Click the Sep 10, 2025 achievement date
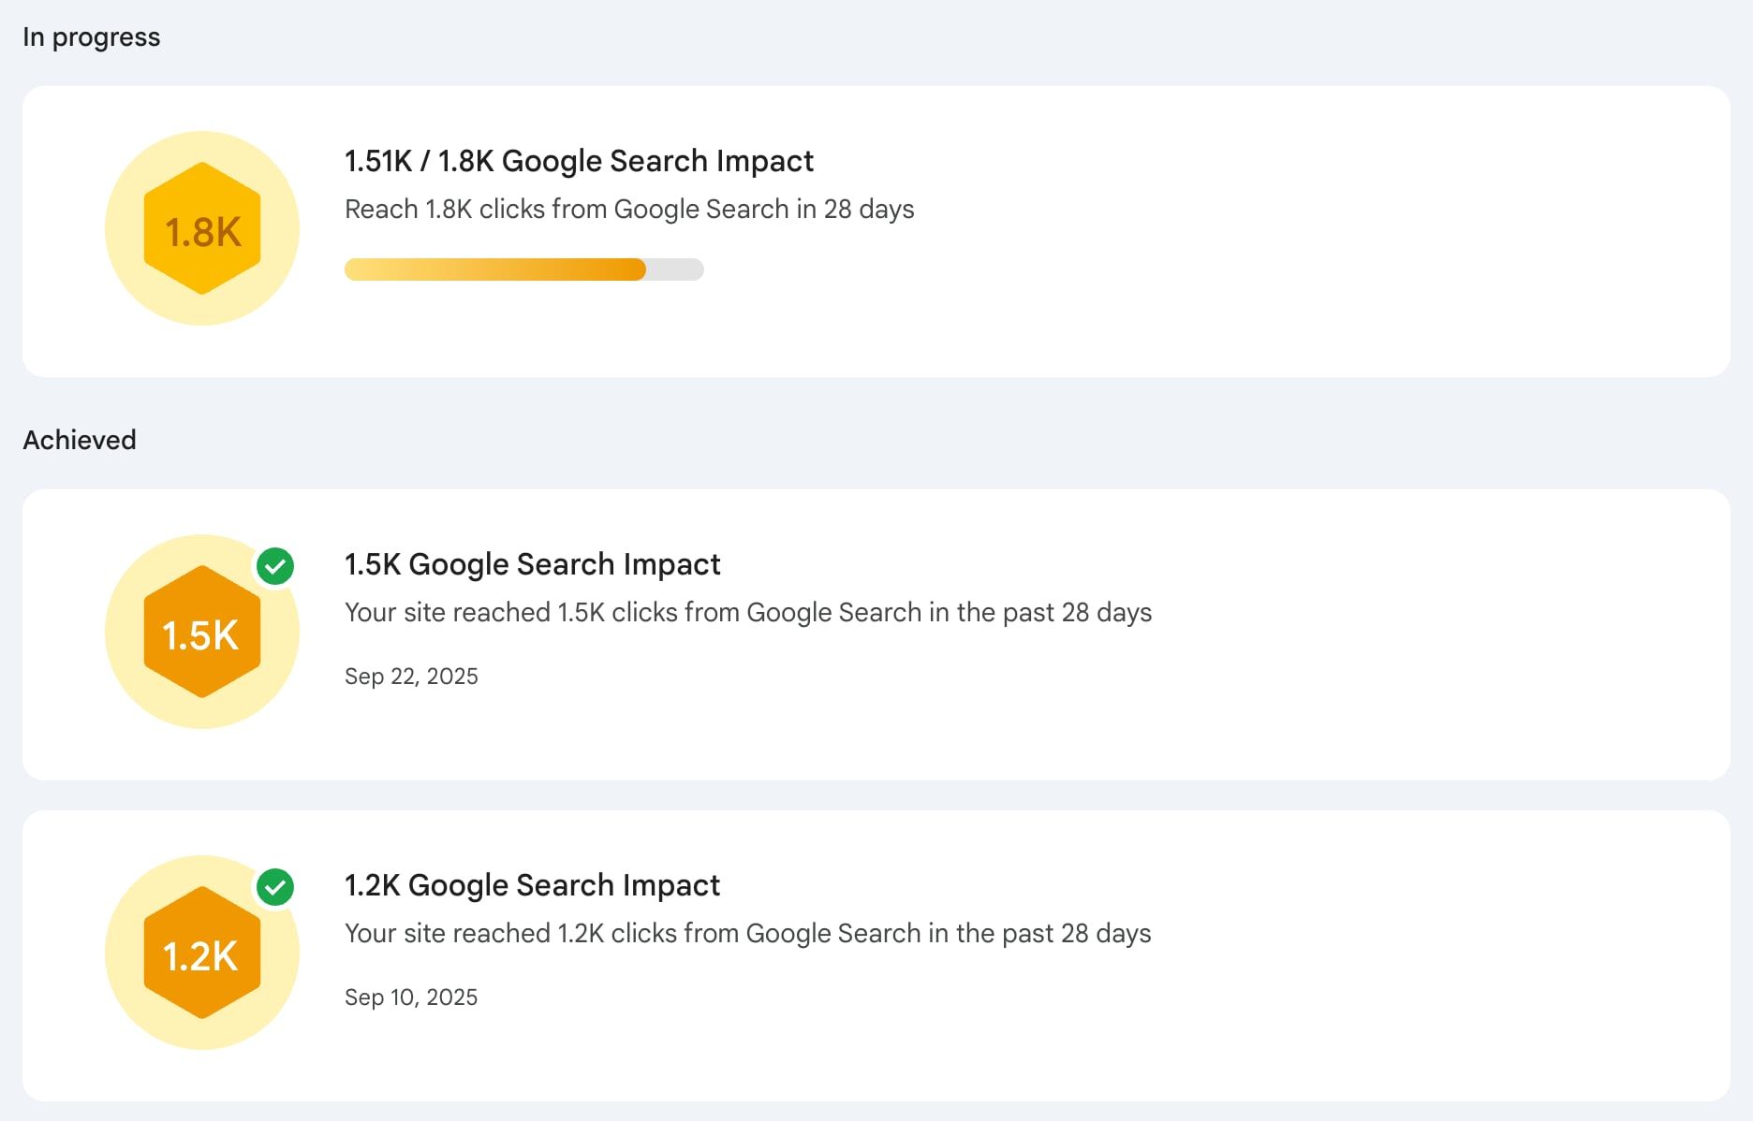Image resolution: width=1753 pixels, height=1121 pixels. (x=411, y=997)
